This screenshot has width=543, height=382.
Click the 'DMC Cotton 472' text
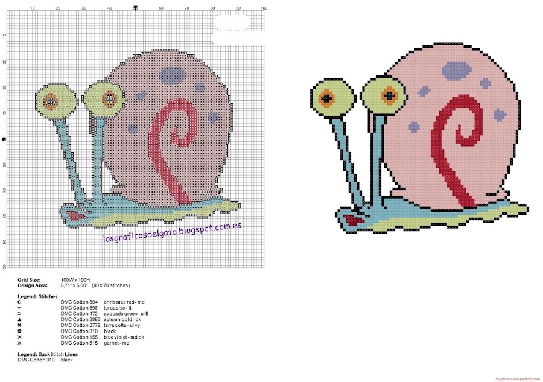[79, 314]
